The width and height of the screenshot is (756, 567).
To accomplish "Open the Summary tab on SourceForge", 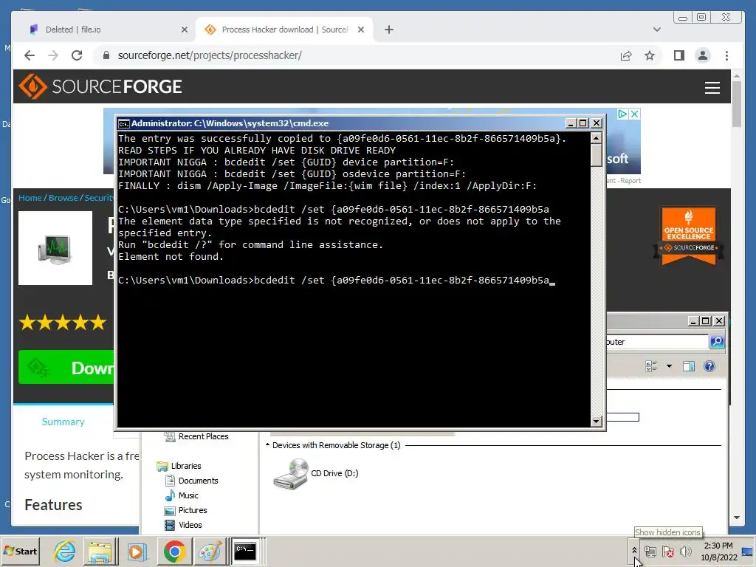I will (63, 422).
